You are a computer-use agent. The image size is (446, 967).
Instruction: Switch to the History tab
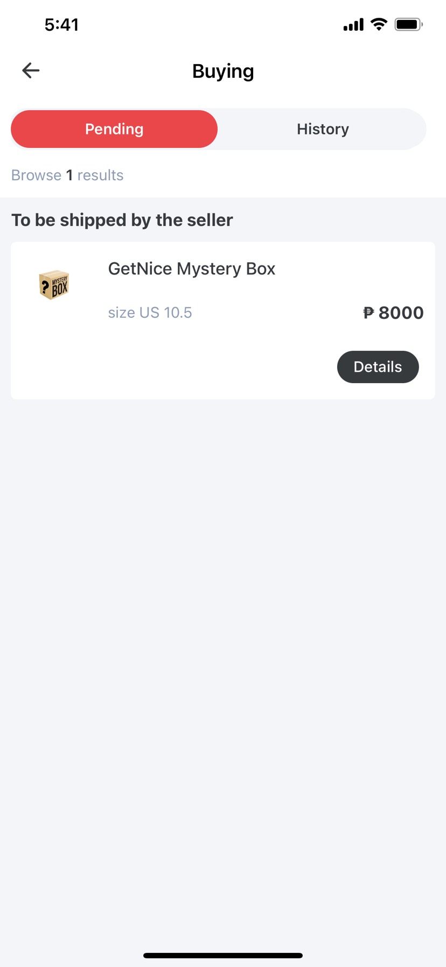point(323,129)
